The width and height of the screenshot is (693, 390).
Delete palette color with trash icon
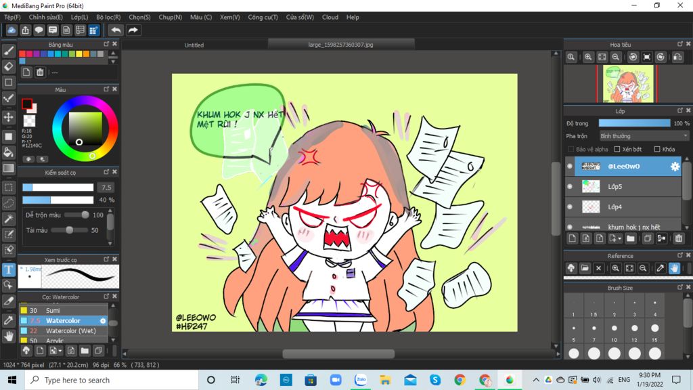(40, 72)
